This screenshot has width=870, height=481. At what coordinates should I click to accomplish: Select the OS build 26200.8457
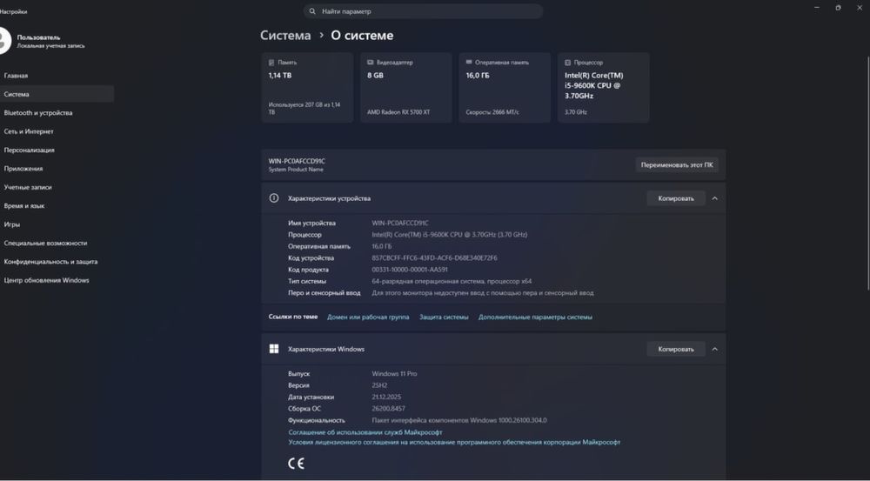point(388,408)
